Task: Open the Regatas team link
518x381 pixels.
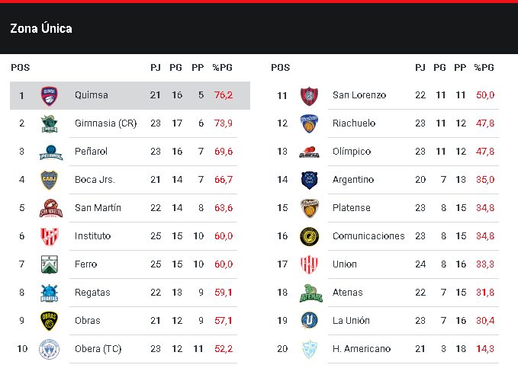Action: click(92, 293)
